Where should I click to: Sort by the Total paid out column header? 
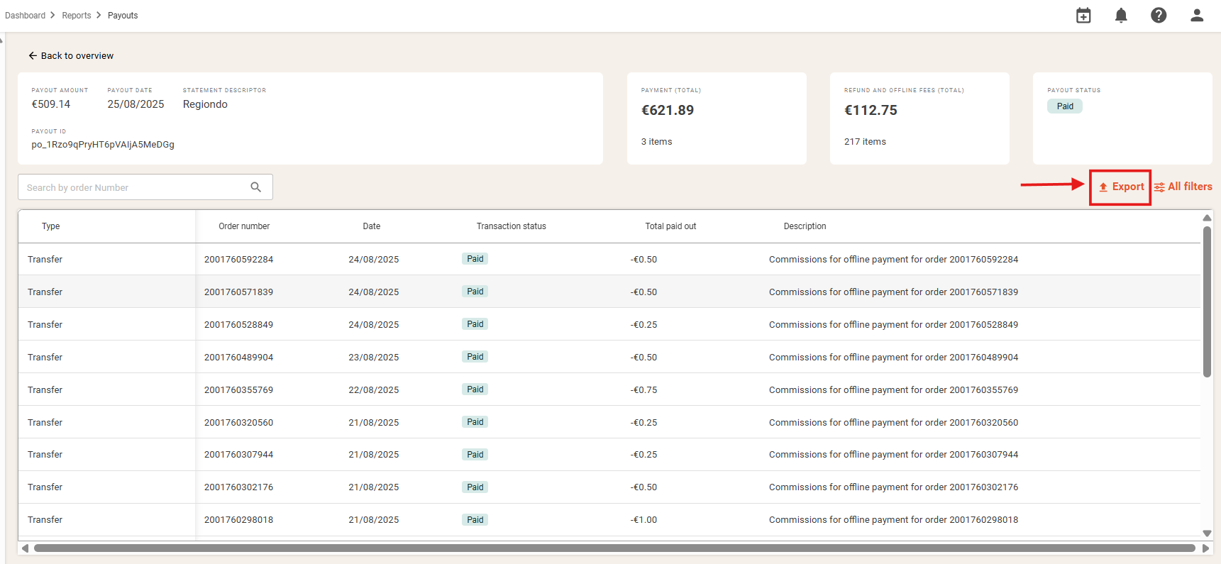click(670, 226)
